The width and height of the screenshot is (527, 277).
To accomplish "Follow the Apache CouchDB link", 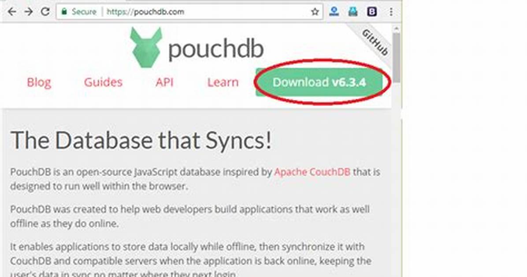I will pyautogui.click(x=312, y=172).
